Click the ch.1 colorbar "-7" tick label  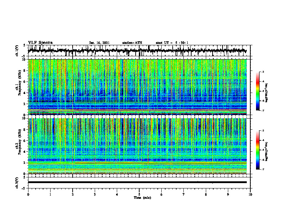pos(263,110)
